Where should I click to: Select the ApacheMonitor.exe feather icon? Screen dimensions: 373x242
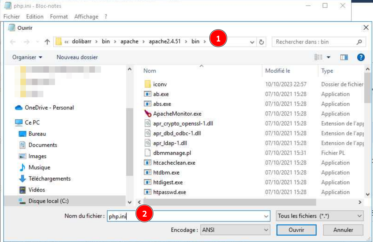148,114
